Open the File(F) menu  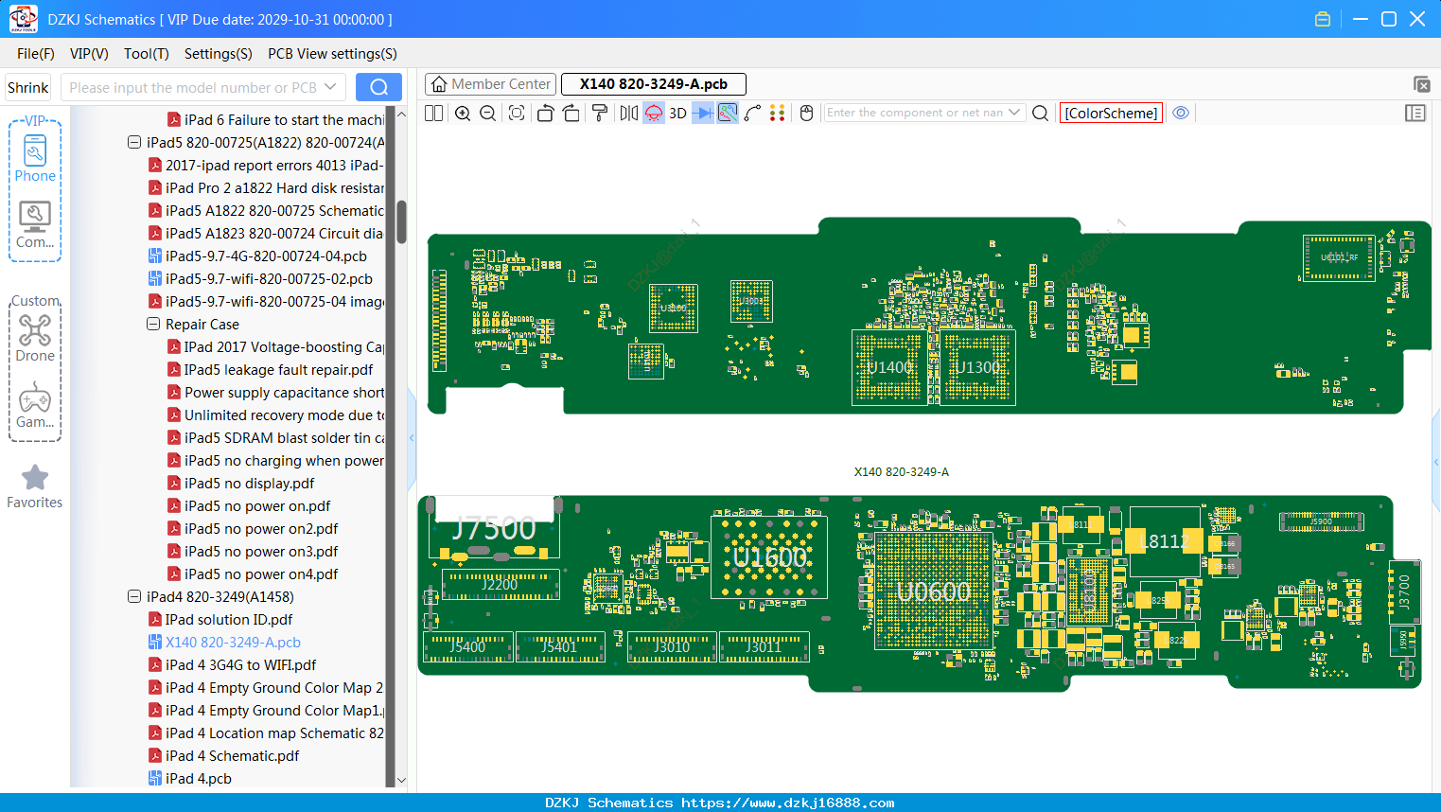click(36, 54)
